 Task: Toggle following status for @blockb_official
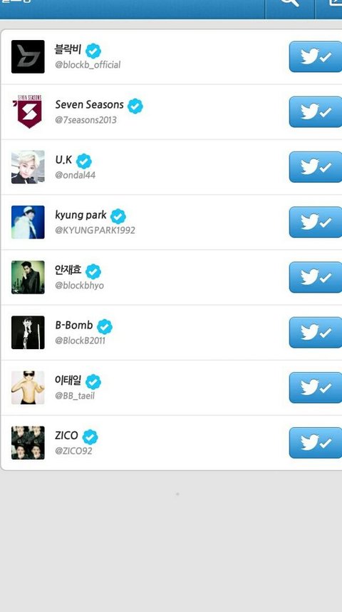point(316,57)
